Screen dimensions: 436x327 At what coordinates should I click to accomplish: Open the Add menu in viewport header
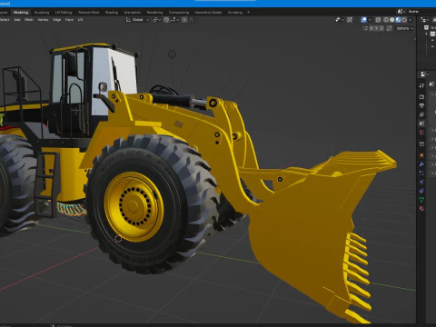pyautogui.click(x=17, y=20)
